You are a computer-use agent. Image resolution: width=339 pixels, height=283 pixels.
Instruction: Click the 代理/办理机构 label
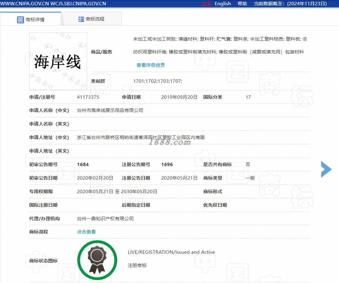pos(45,219)
